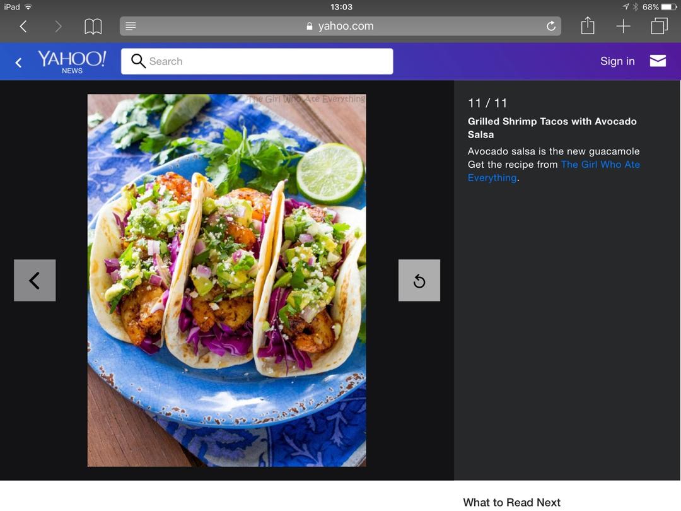Reload the yahoo.com page
The width and height of the screenshot is (681, 511).
click(x=550, y=26)
